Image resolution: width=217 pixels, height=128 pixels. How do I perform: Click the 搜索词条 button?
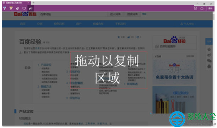[132, 14]
